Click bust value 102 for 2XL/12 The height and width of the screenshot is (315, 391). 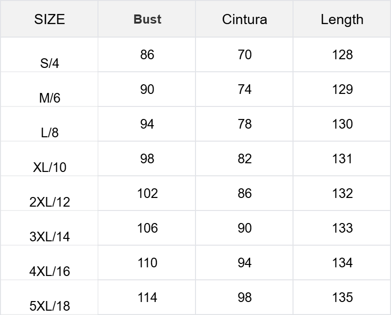[147, 193]
